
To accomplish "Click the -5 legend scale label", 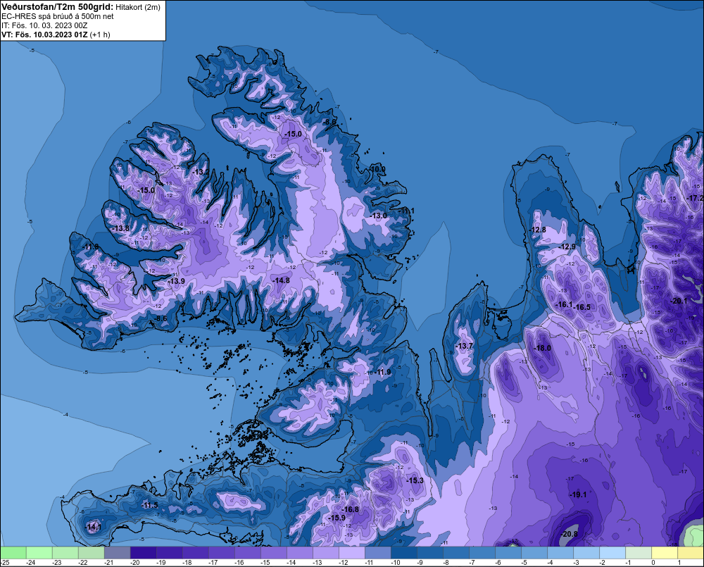I will click(x=524, y=563).
